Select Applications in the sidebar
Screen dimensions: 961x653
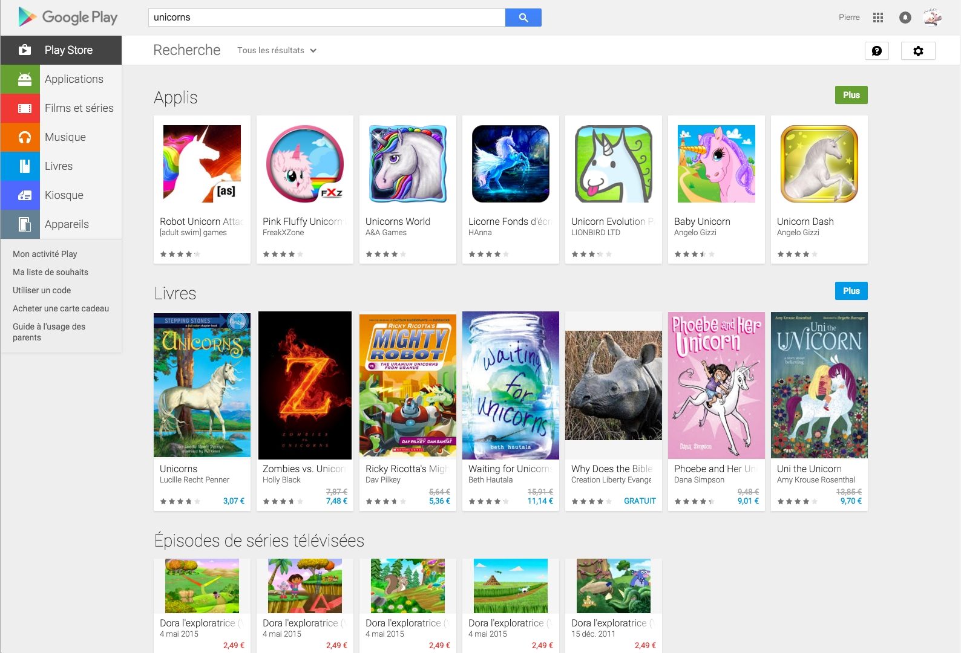(74, 79)
